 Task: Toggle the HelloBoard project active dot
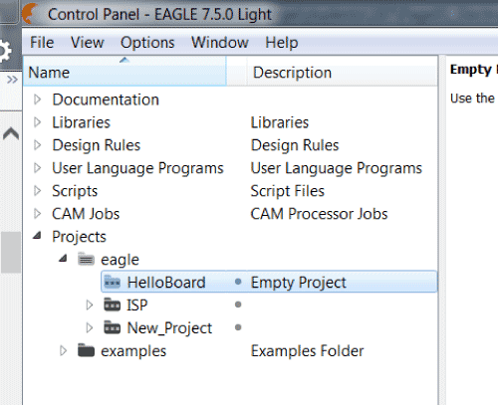238,282
